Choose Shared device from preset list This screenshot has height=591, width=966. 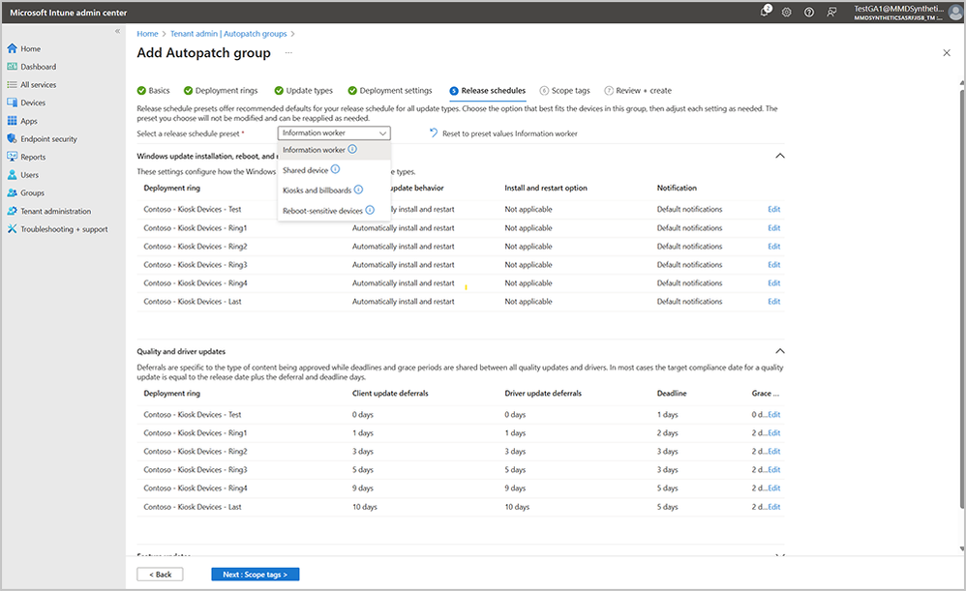(x=334, y=170)
